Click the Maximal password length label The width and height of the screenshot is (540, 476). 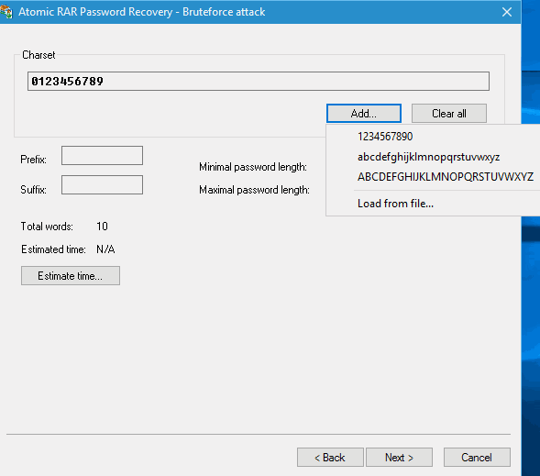(254, 190)
